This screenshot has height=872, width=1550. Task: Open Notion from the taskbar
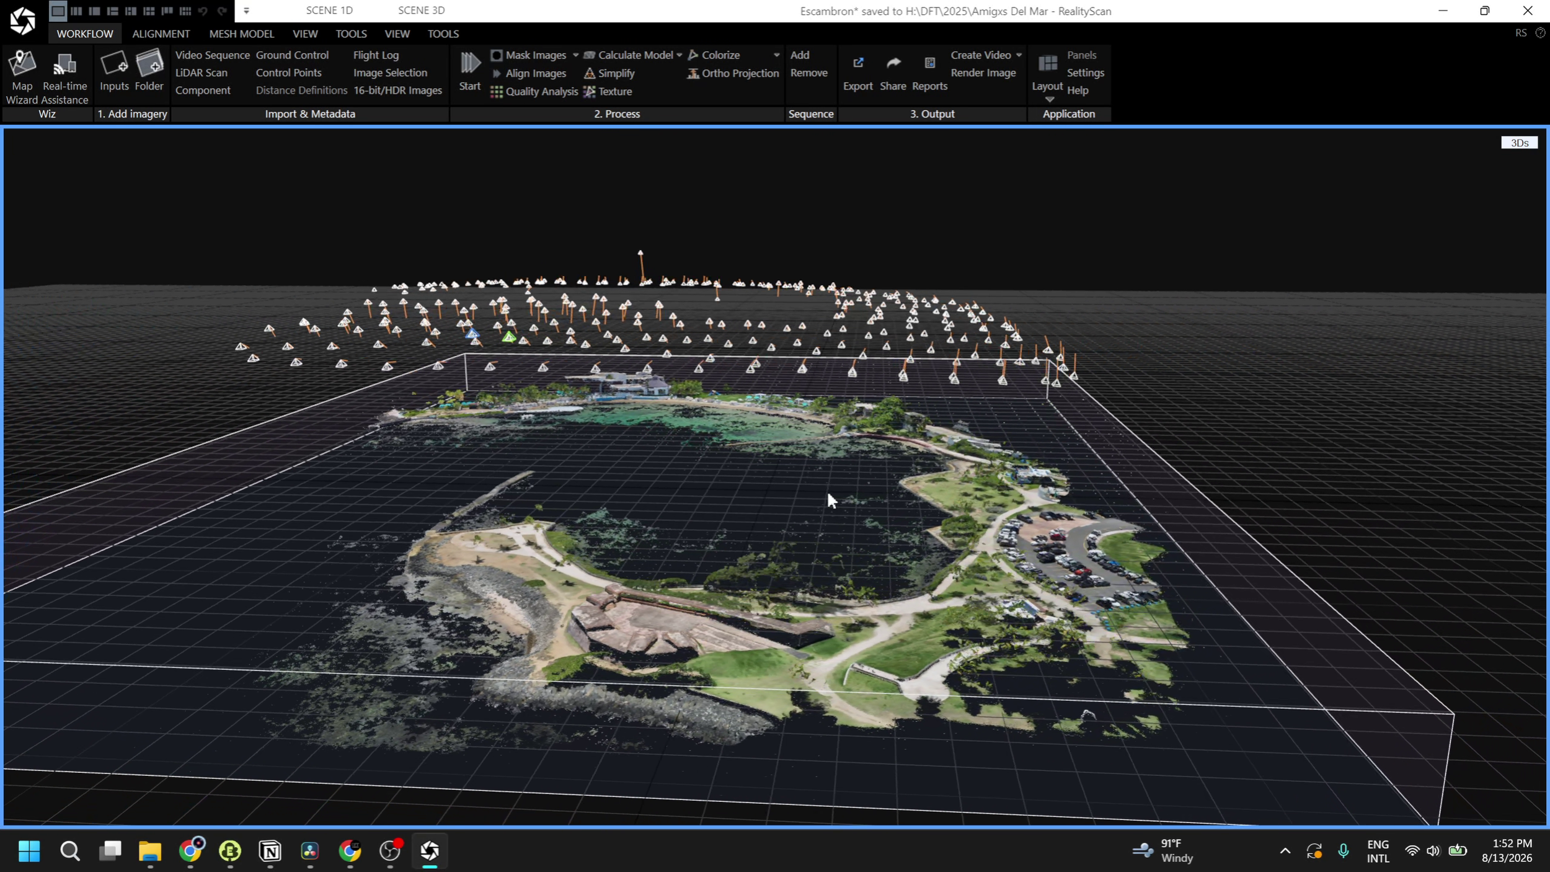click(x=270, y=850)
